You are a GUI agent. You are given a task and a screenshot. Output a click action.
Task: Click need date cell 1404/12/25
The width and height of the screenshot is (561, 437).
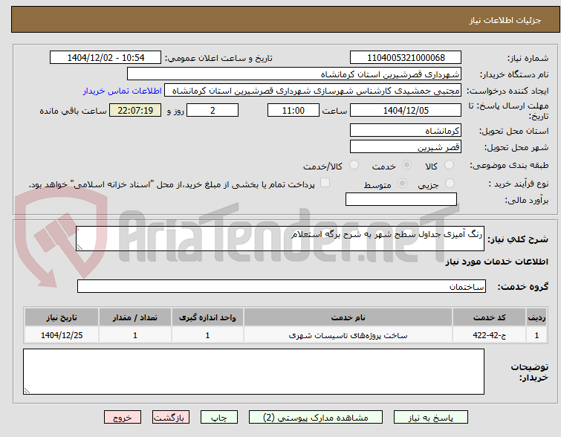point(62,335)
